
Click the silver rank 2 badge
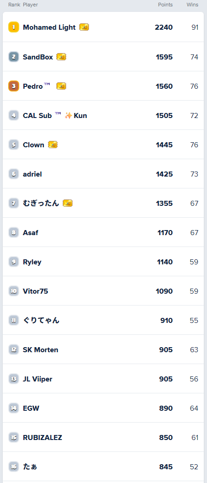[14, 57]
